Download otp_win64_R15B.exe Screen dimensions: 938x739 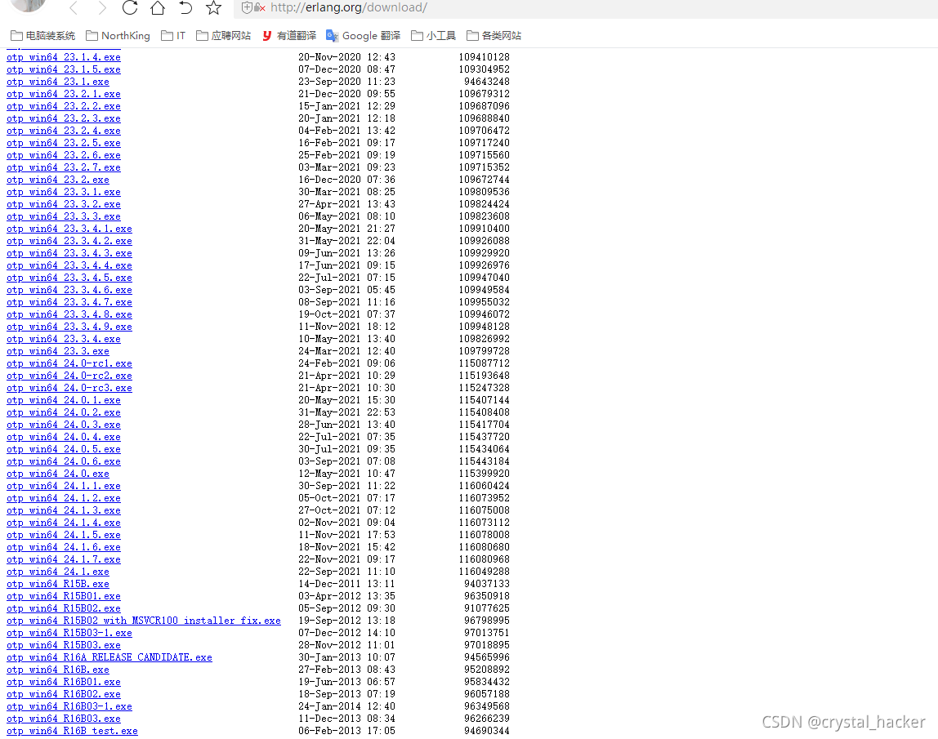pyautogui.click(x=58, y=584)
